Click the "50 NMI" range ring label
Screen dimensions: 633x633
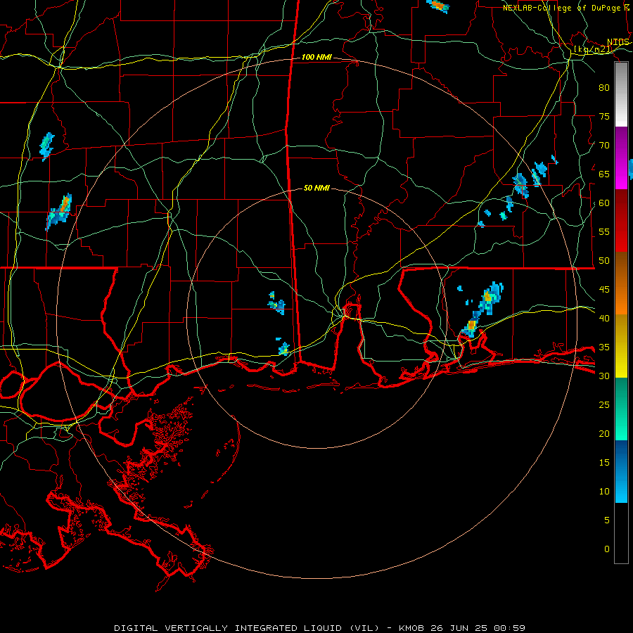click(x=316, y=188)
